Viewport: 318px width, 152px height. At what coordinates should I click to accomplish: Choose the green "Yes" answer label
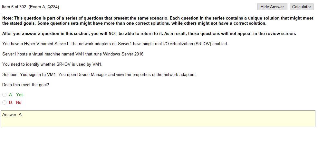coord(20,95)
